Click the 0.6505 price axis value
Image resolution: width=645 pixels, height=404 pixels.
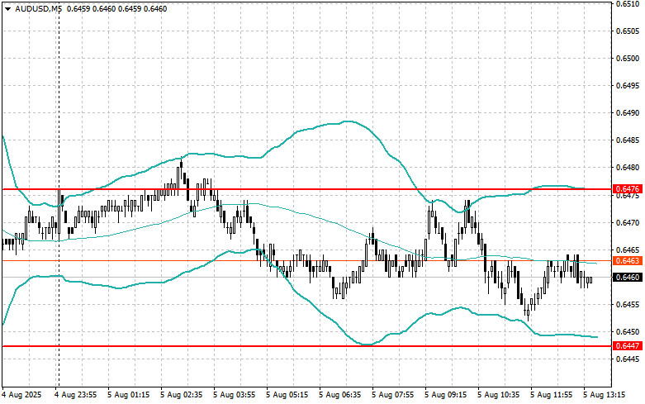pos(628,31)
